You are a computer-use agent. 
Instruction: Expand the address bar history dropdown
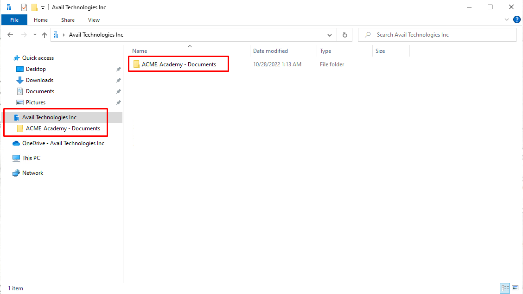[330, 35]
